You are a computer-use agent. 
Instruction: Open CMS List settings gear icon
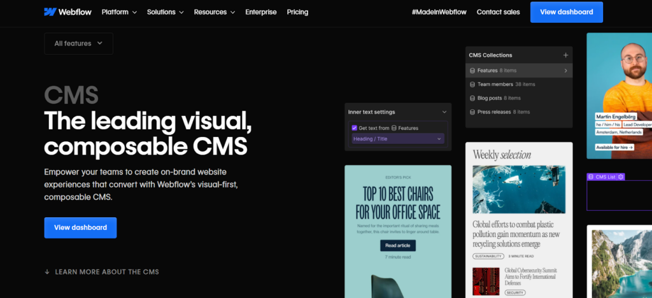(x=621, y=177)
